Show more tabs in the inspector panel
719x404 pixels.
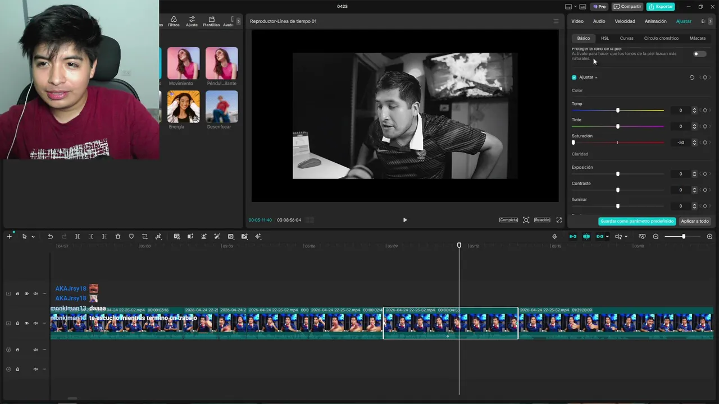[710, 21]
